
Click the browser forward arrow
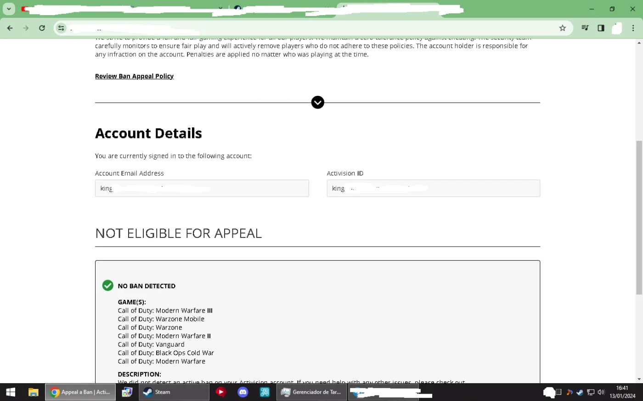(x=26, y=28)
